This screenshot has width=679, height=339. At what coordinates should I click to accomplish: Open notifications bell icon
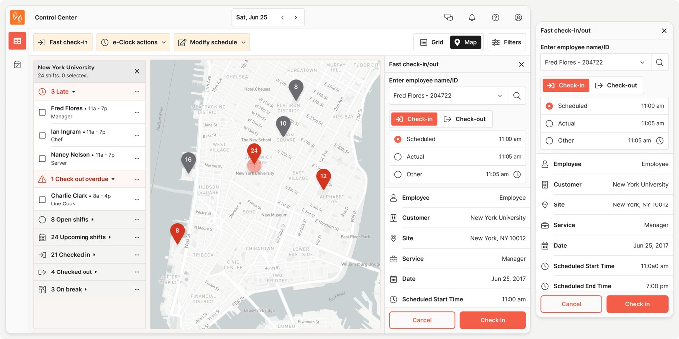[472, 17]
